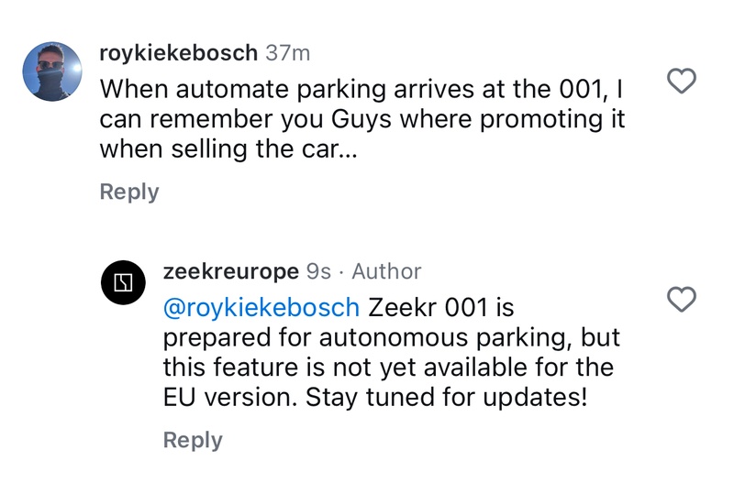Open roykiekebosch's profile picture

pyautogui.click(x=52, y=71)
